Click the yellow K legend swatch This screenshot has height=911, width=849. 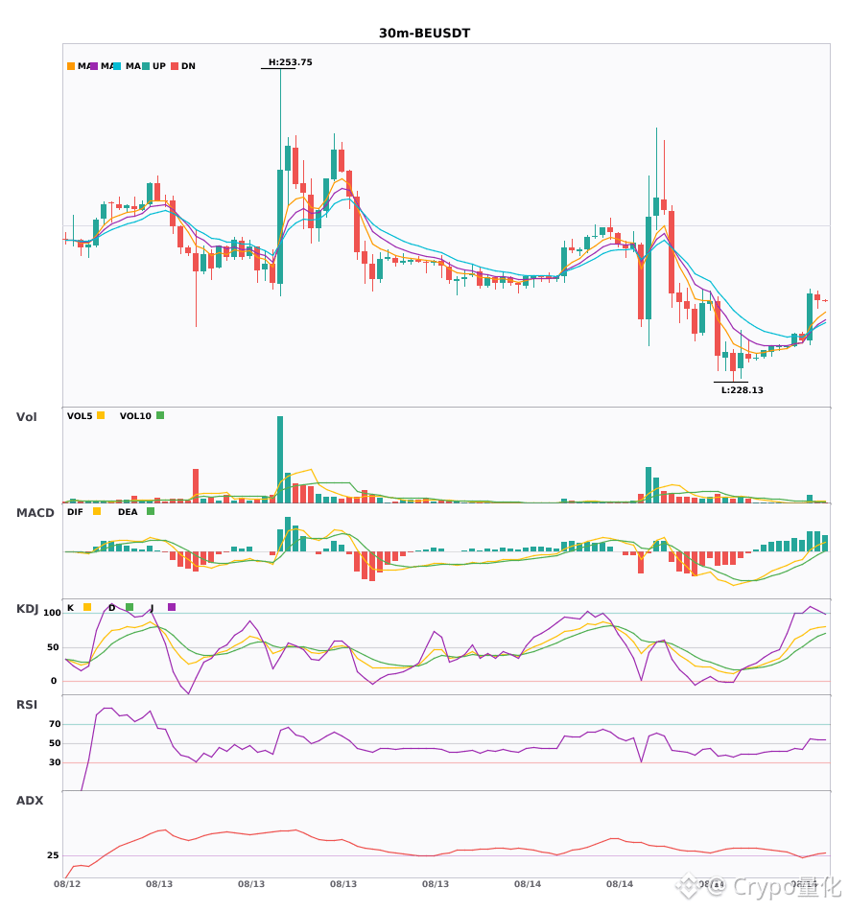pos(87,607)
